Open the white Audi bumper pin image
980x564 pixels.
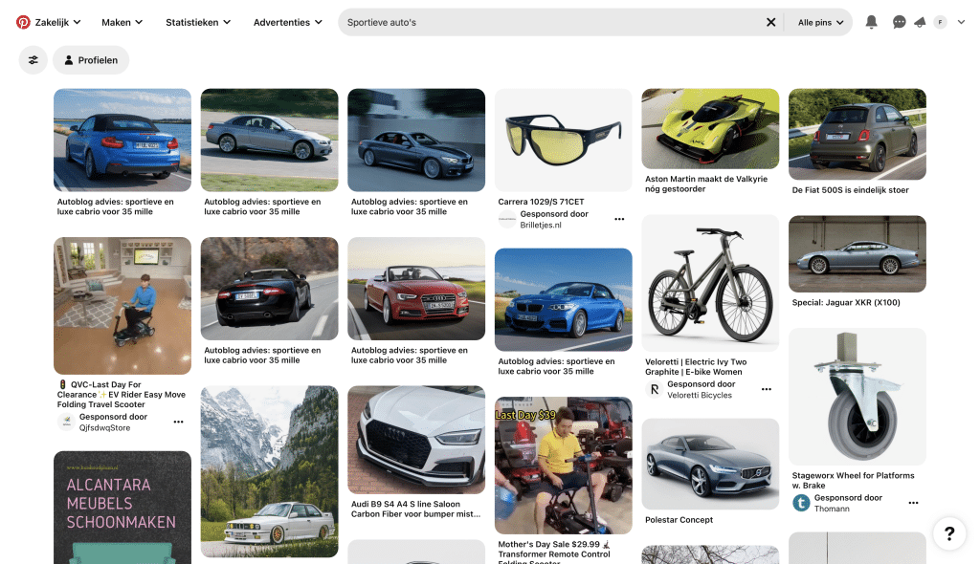416,440
